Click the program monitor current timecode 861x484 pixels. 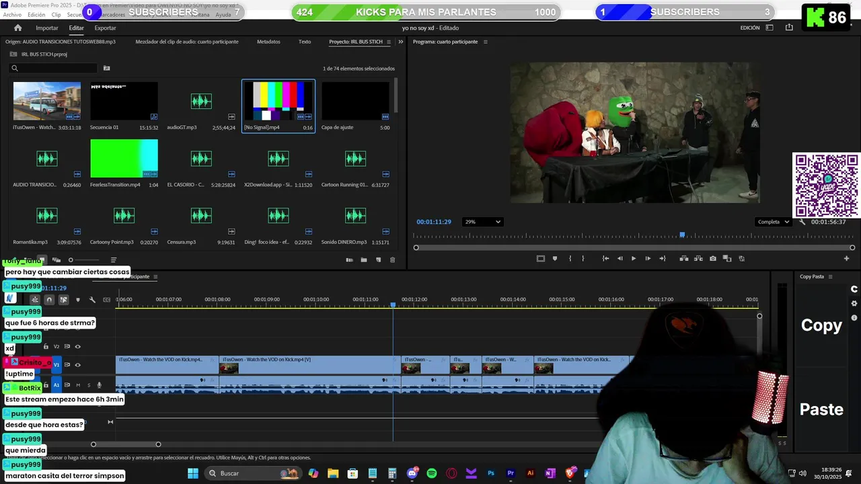tap(434, 222)
